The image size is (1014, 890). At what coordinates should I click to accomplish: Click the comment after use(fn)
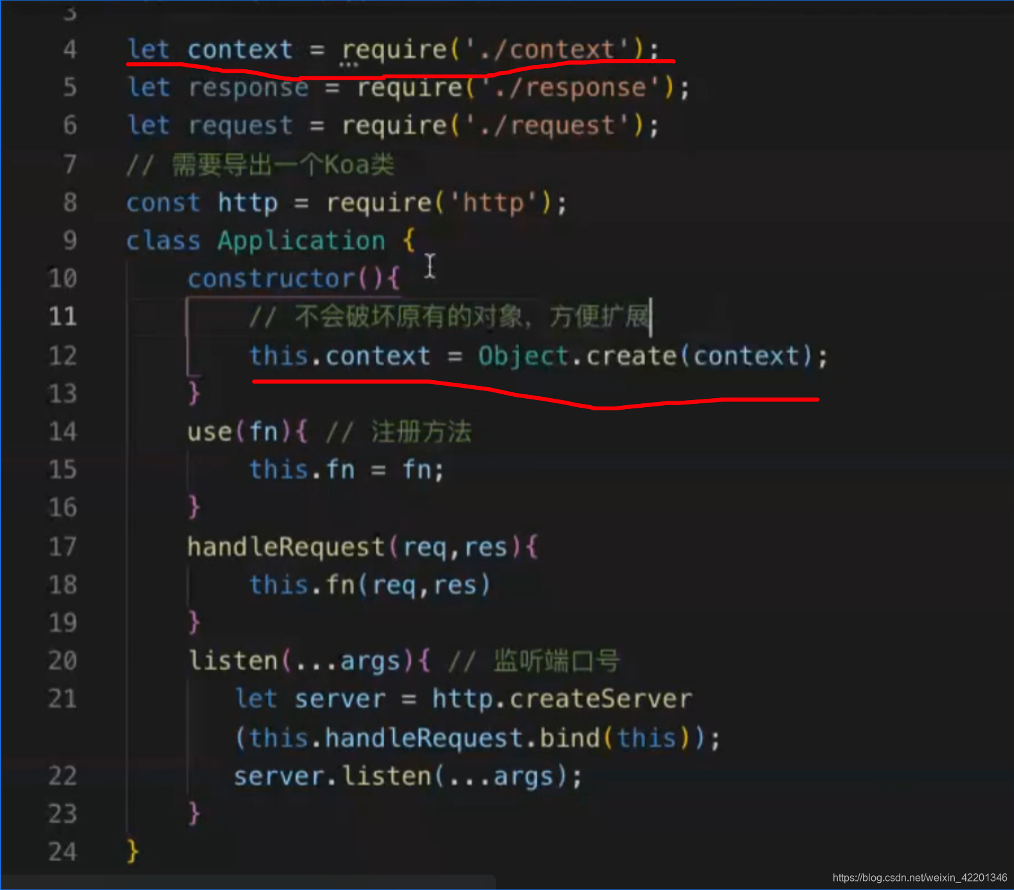(399, 432)
